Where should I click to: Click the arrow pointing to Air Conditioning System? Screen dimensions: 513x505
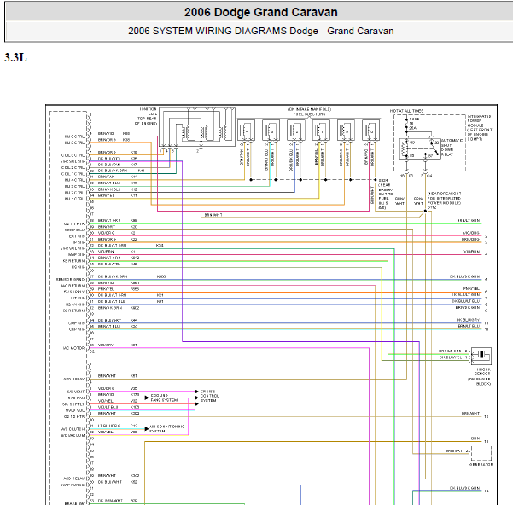click(147, 429)
